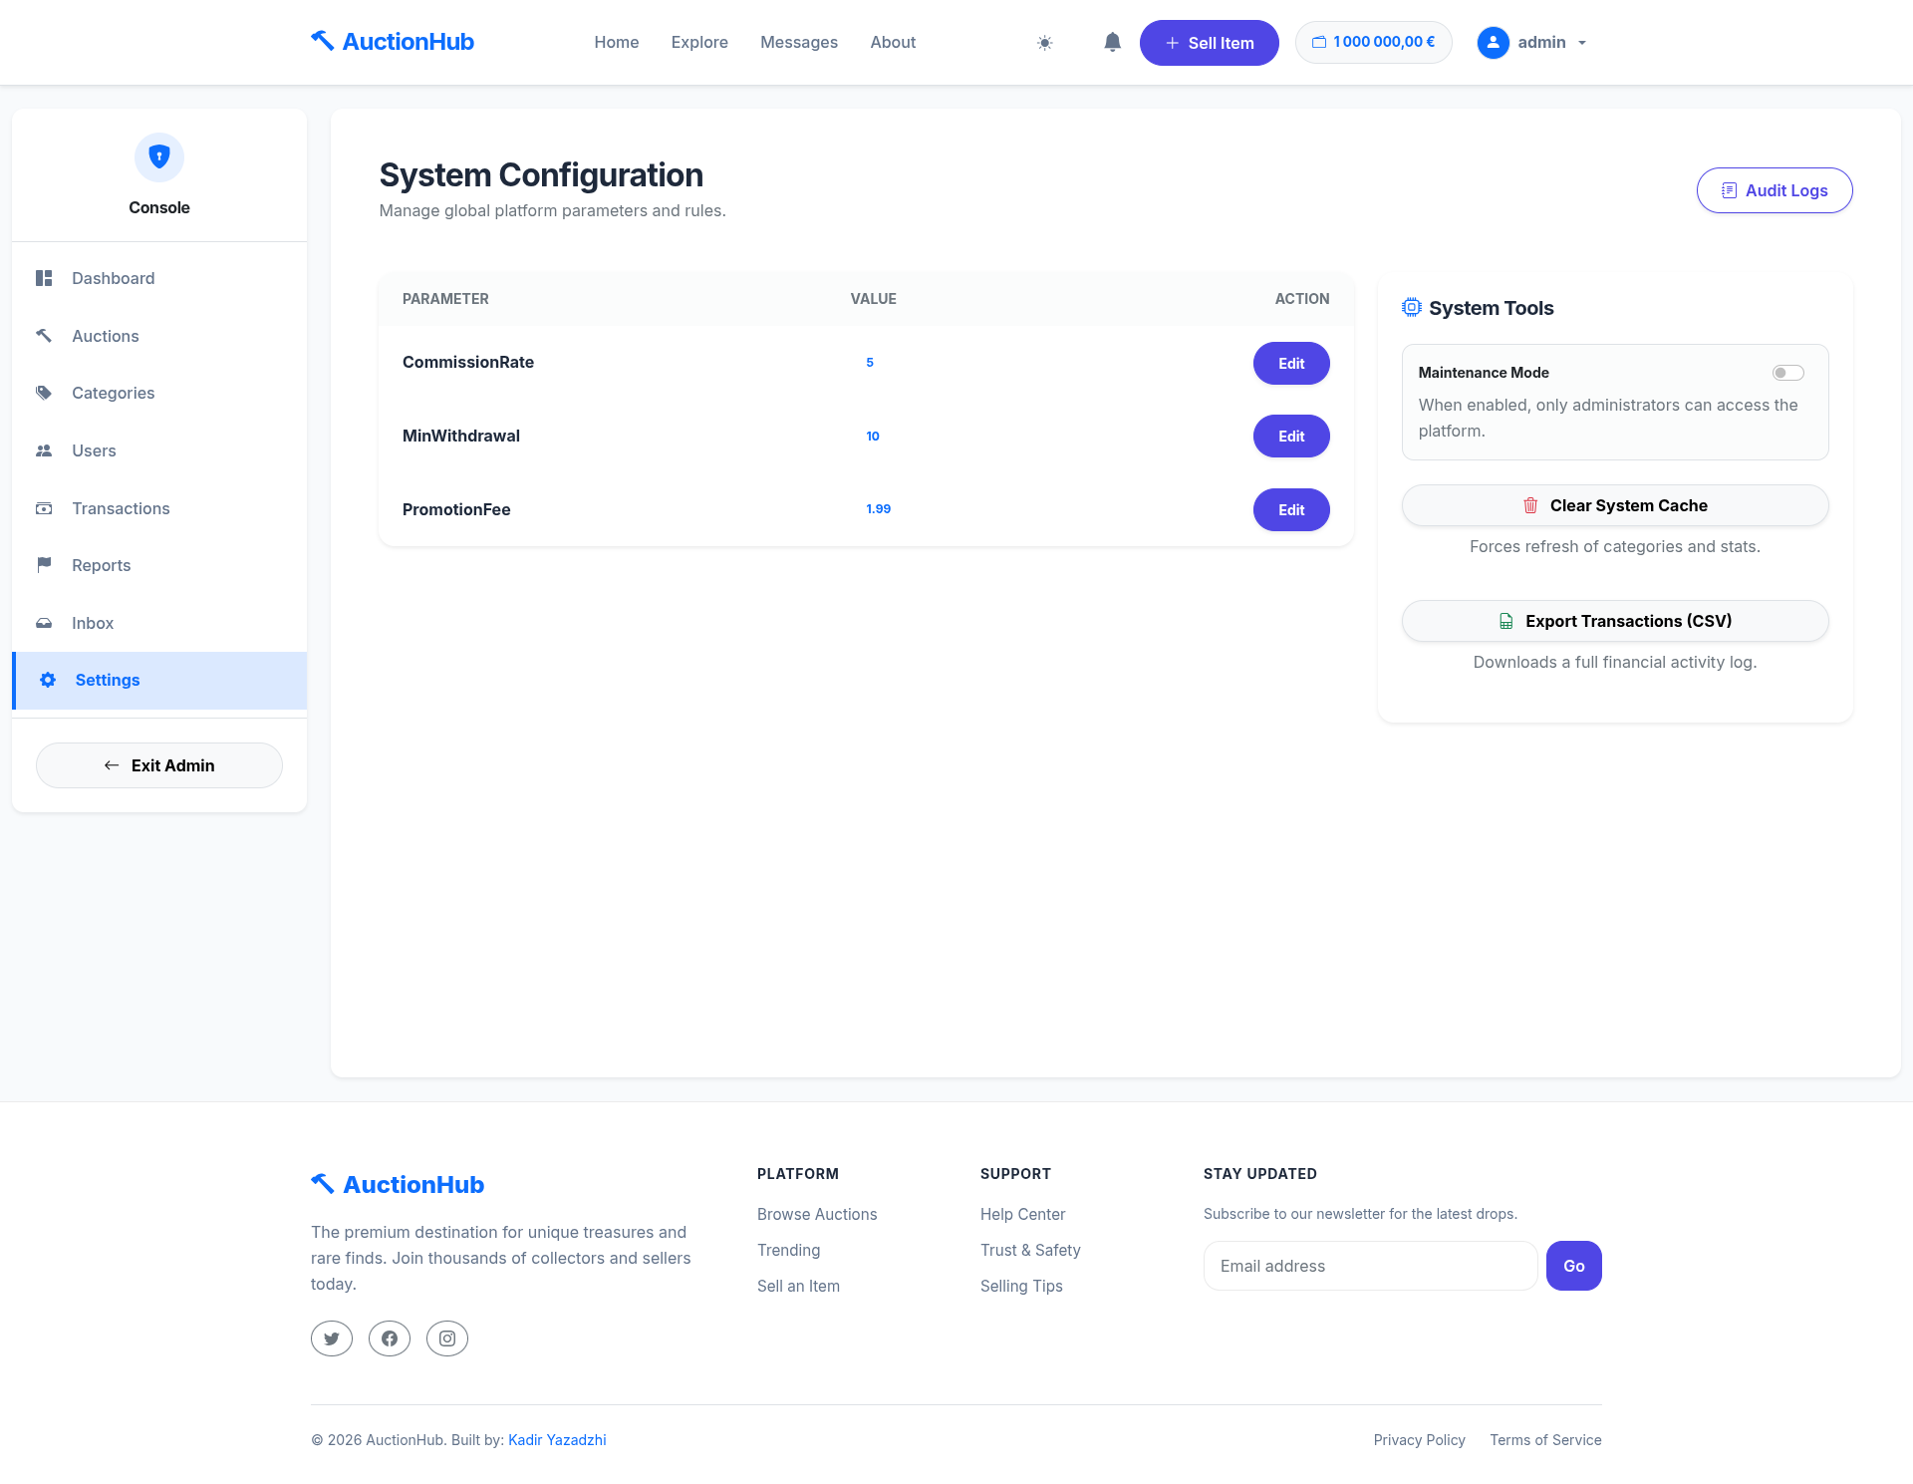This screenshot has width=1913, height=1484.
Task: Click the PromotionFee value 1.99
Action: pyautogui.click(x=879, y=508)
